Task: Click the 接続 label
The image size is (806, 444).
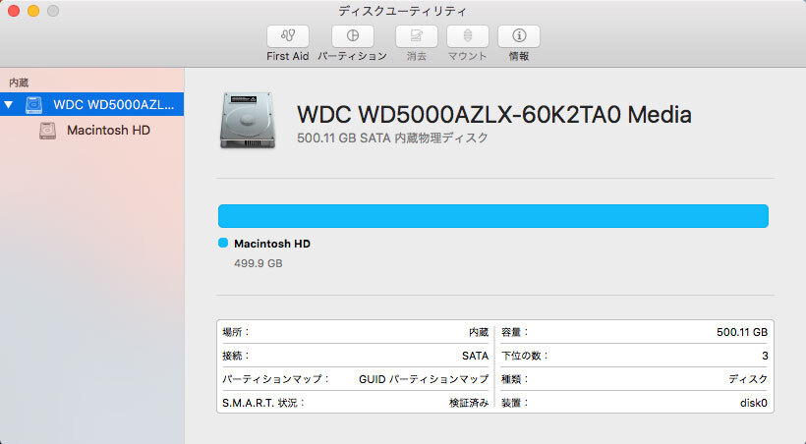Action: pyautogui.click(x=236, y=356)
